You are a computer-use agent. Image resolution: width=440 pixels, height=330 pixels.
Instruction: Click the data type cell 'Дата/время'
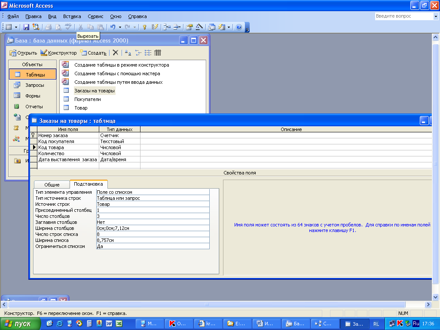(119, 159)
